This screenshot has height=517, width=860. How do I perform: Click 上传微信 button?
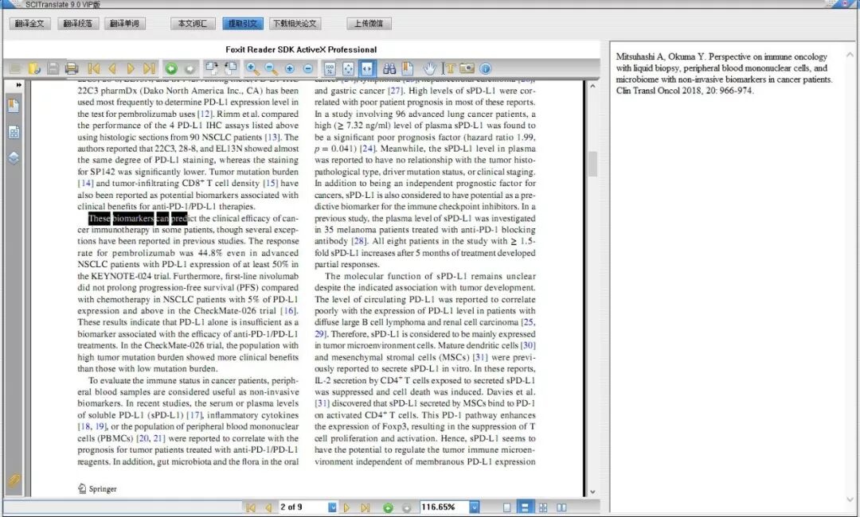click(369, 24)
